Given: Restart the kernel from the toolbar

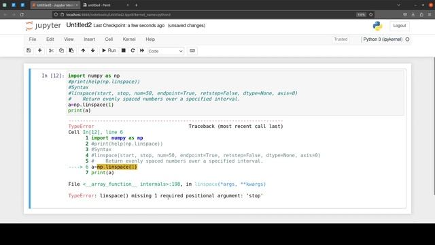Looking at the screenshot, I should (133, 50).
